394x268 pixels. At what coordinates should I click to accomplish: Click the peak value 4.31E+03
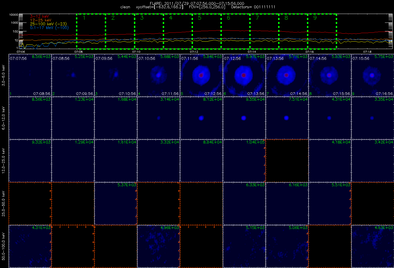[x=41, y=228]
